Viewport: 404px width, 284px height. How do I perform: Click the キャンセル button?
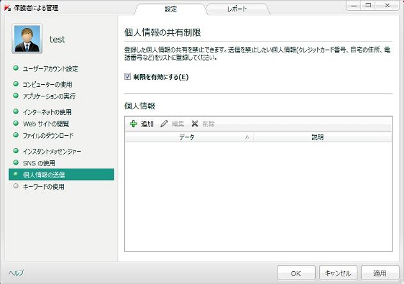(338, 273)
